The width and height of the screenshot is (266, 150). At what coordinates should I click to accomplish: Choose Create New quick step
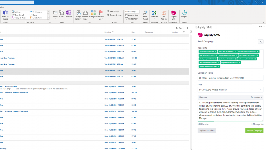click(36, 18)
